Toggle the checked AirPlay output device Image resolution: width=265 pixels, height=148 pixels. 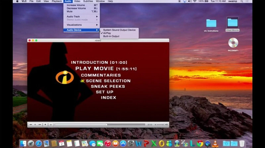pos(119,33)
